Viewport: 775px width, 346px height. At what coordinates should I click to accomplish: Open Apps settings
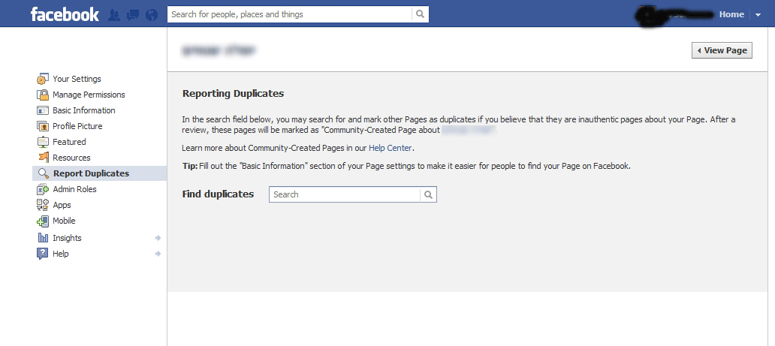pyautogui.click(x=62, y=205)
